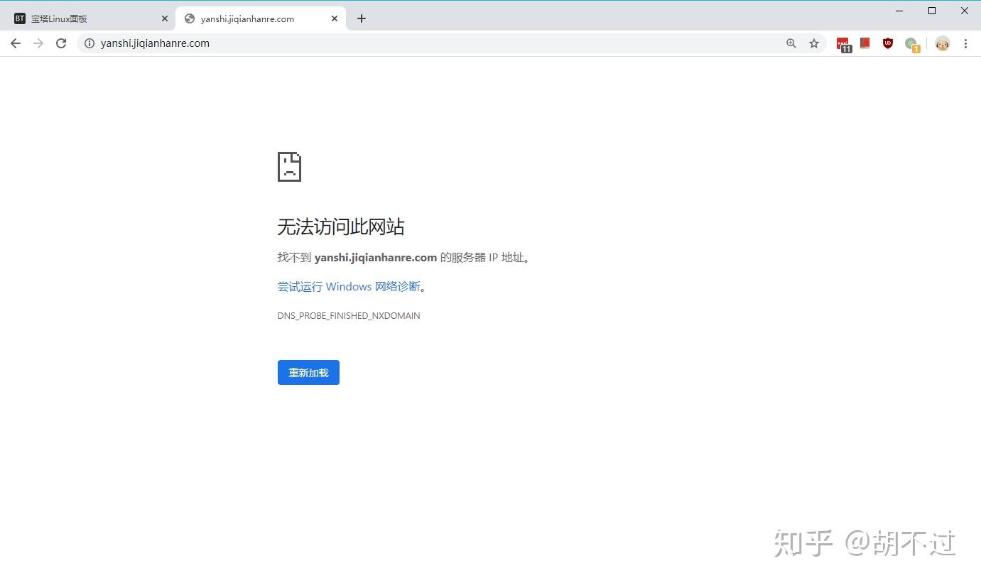Click the DNS_PROBE_FINISHED_NXDOMAIN error code

coord(349,315)
